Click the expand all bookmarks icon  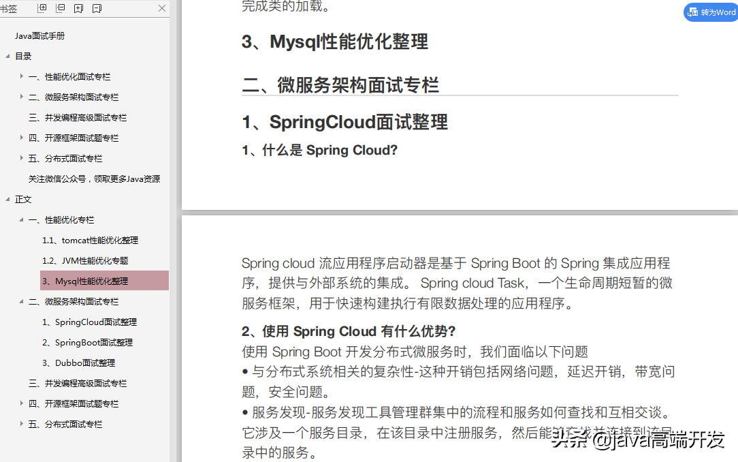pos(42,8)
